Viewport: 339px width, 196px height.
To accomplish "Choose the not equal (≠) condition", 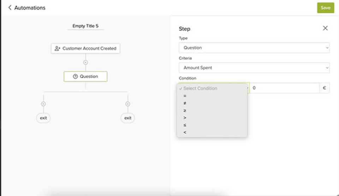I will pyautogui.click(x=185, y=103).
